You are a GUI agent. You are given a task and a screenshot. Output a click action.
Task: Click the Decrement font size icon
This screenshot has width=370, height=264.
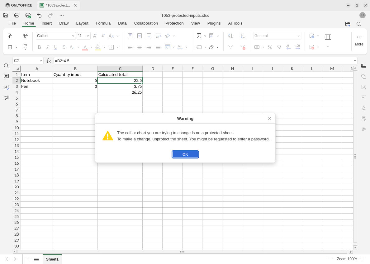(103, 35)
